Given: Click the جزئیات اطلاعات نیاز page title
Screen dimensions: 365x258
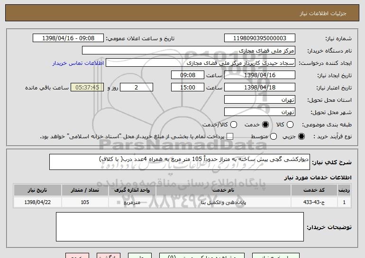Looking at the screenshot, I should tap(323, 13).
